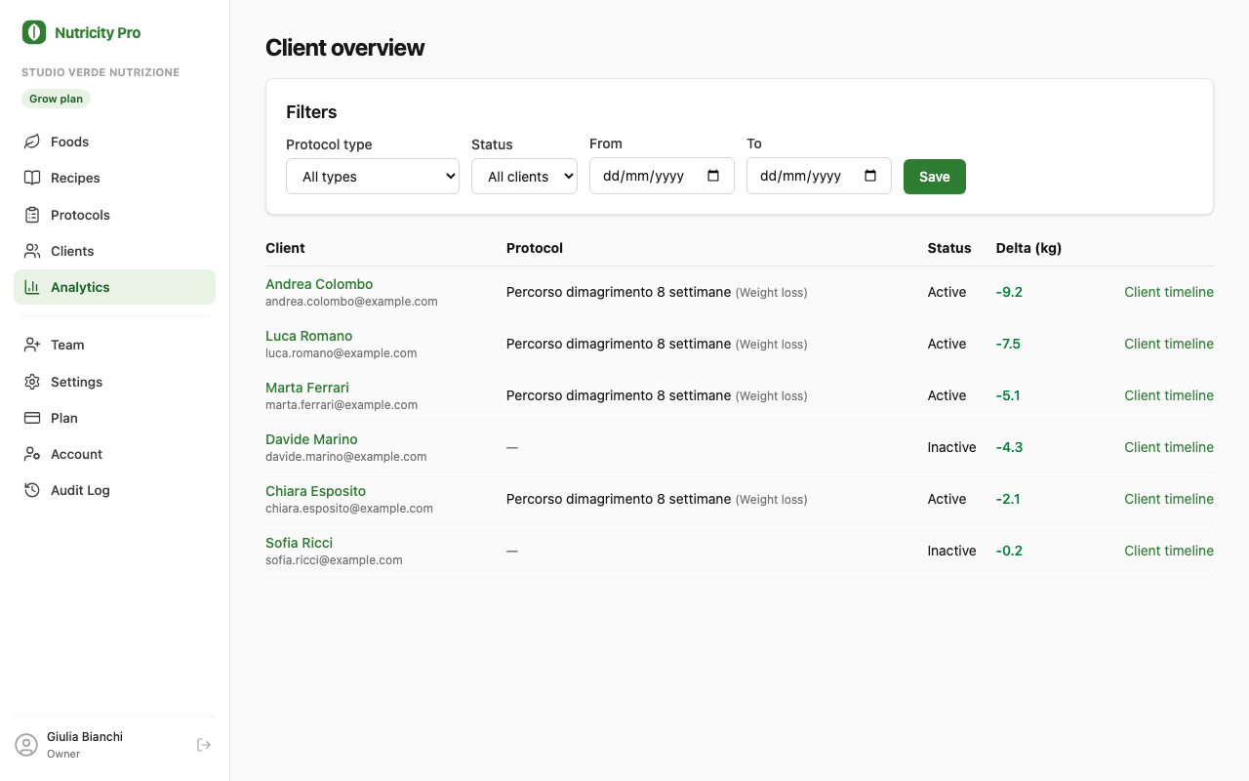Image resolution: width=1249 pixels, height=781 pixels.
Task: Open Sofia Ricci's client link
Action: coord(299,543)
